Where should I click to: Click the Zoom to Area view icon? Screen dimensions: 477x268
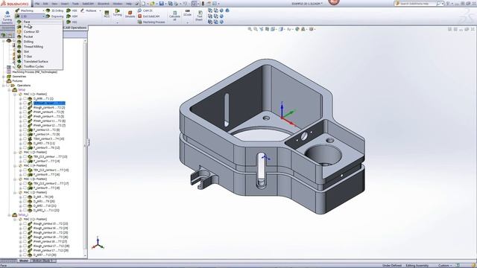(x=256, y=29)
